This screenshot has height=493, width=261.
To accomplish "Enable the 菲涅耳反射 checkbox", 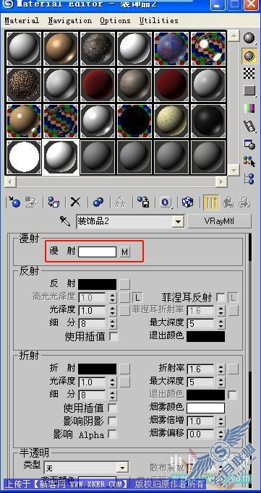I will click(221, 297).
